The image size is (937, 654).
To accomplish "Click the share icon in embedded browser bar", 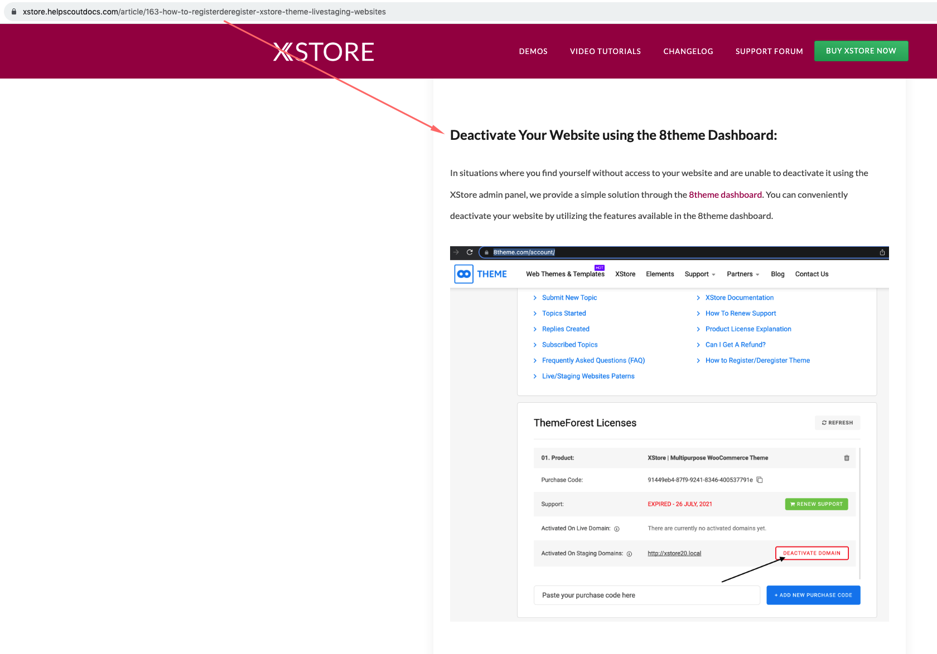I will coord(882,252).
